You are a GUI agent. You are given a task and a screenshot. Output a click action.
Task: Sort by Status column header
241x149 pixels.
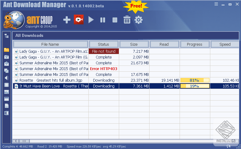104,44
